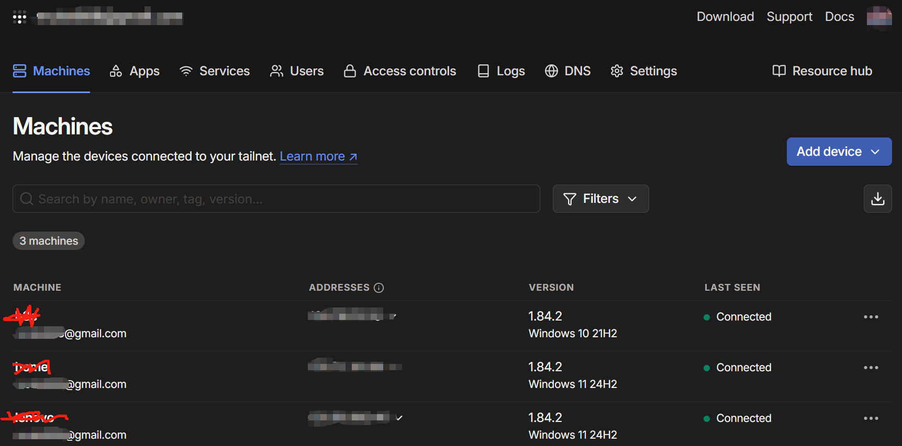Image resolution: width=902 pixels, height=446 pixels.
Task: Open options menu for the Windows 10 machine
Action: 871,317
